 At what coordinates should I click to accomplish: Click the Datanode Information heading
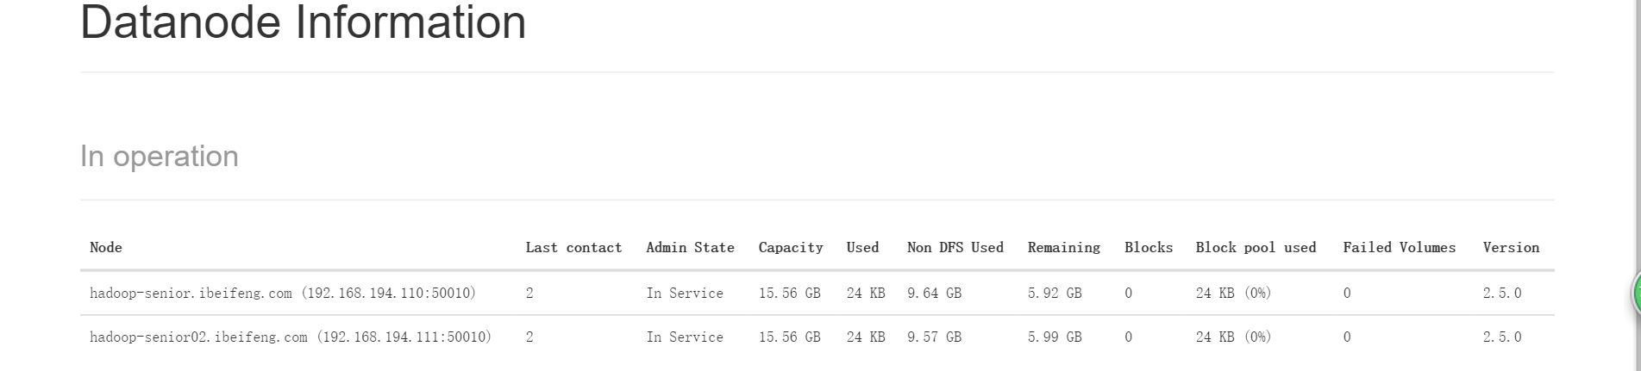pyautogui.click(x=303, y=22)
